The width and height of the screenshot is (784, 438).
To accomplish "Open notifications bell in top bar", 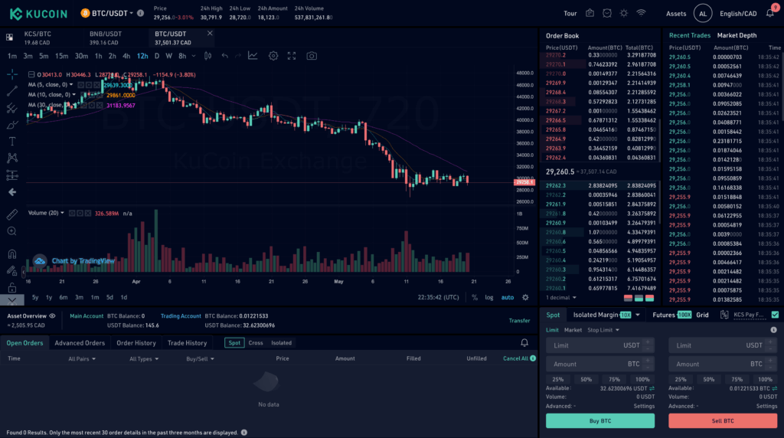I will pos(770,14).
